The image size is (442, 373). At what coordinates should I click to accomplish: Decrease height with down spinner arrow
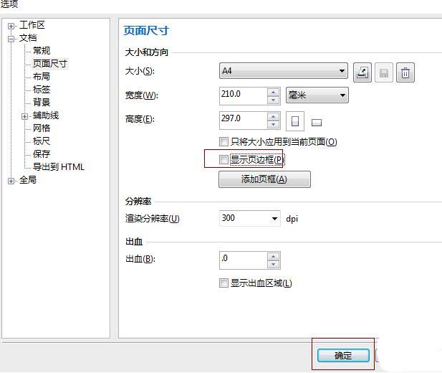click(x=273, y=124)
